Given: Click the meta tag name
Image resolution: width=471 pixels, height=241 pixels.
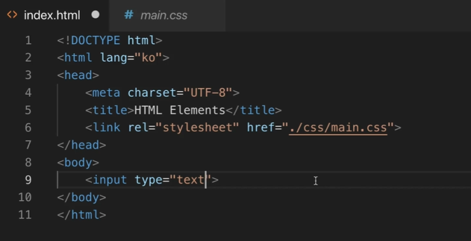Looking at the screenshot, I should click(106, 92).
